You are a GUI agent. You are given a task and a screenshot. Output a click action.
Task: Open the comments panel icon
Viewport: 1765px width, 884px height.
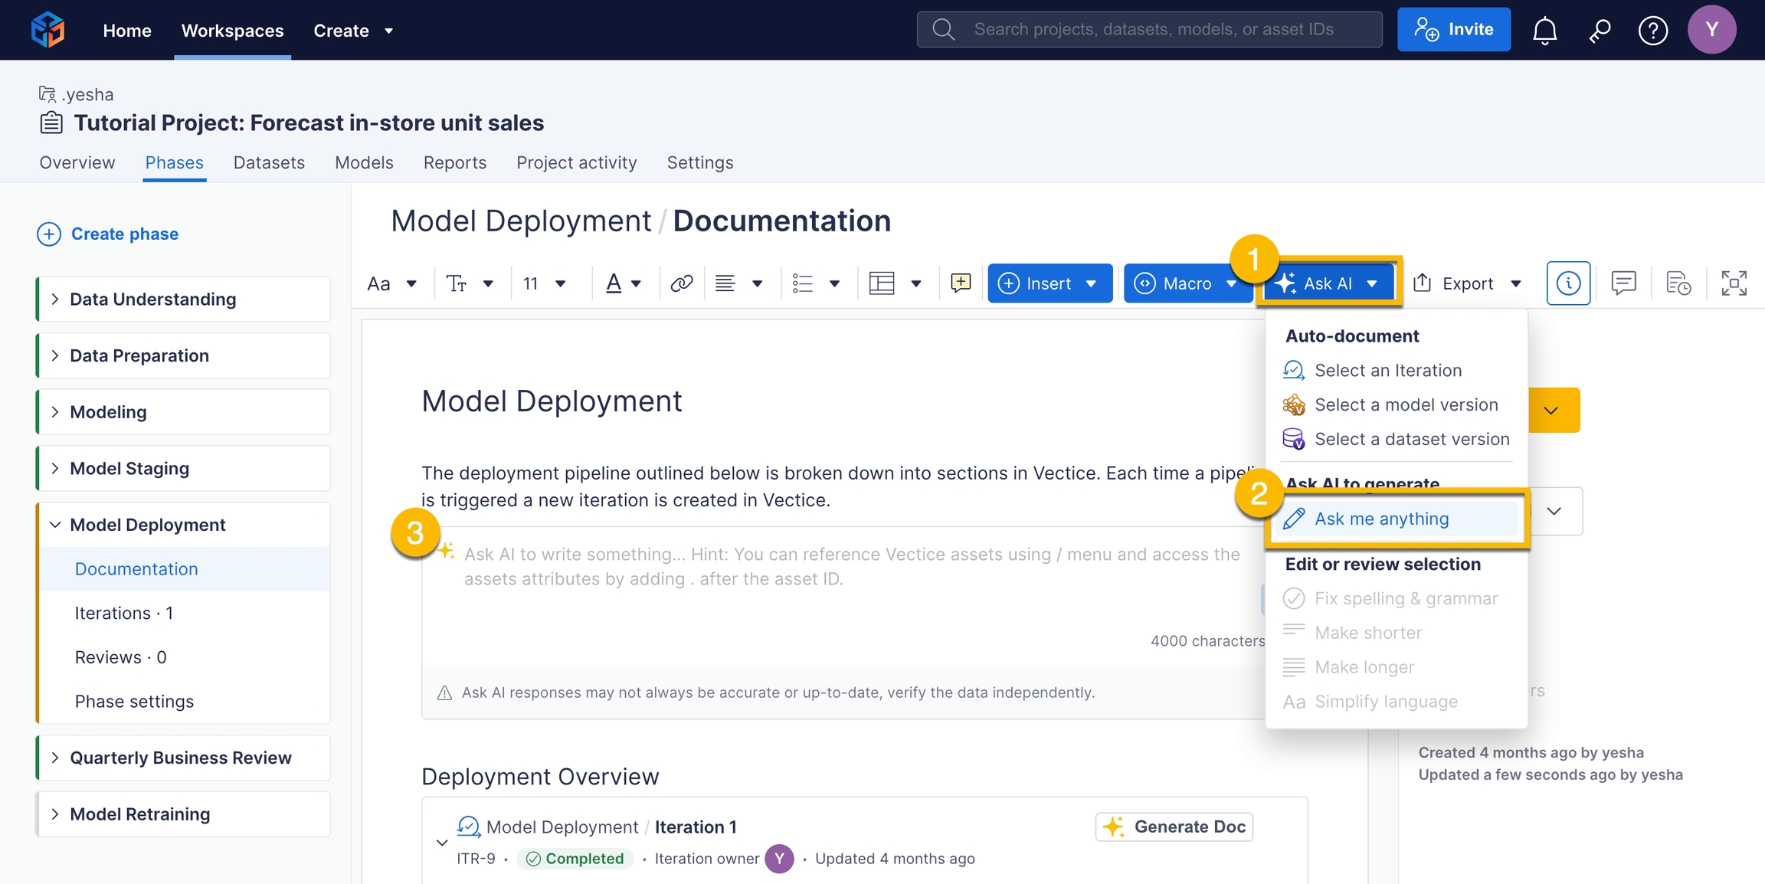[x=1623, y=283]
